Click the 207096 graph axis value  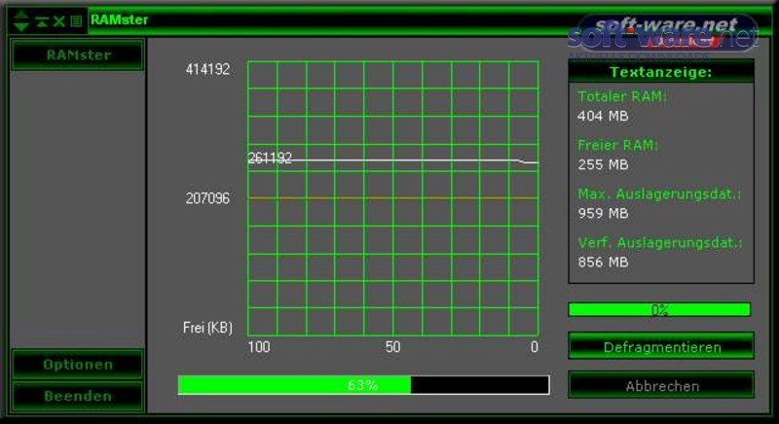click(x=207, y=198)
